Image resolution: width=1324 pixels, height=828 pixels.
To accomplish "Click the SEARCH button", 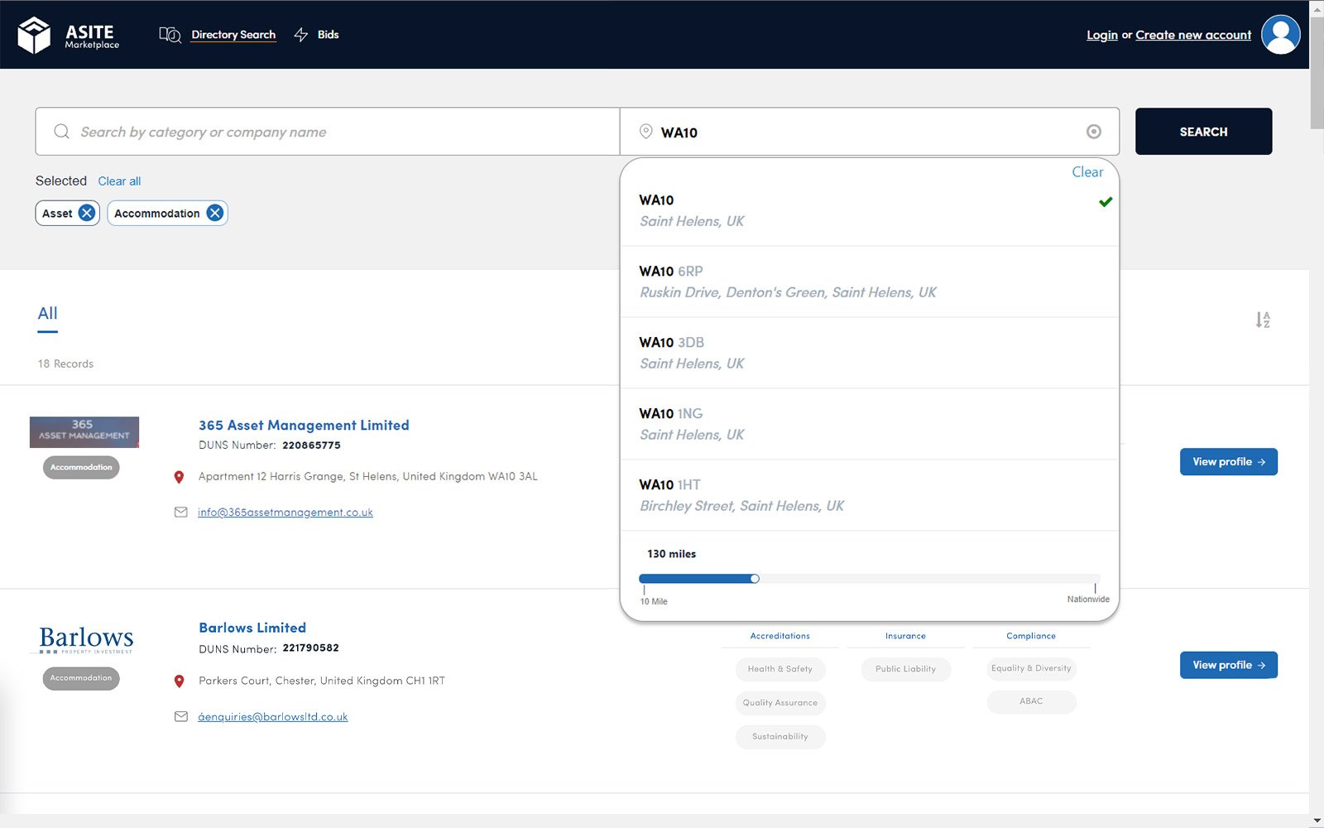I will pyautogui.click(x=1203, y=132).
